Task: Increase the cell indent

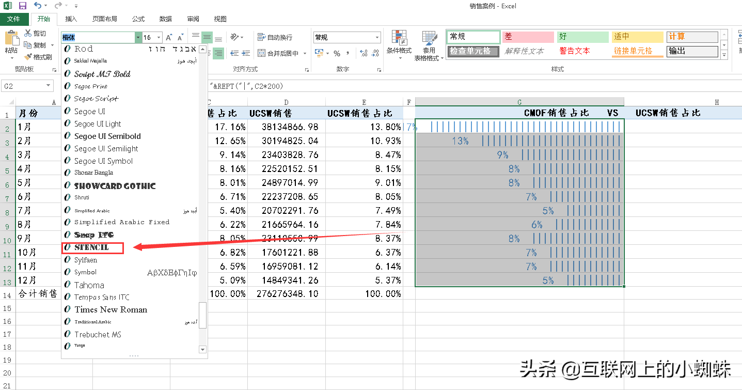Action: 246,53
